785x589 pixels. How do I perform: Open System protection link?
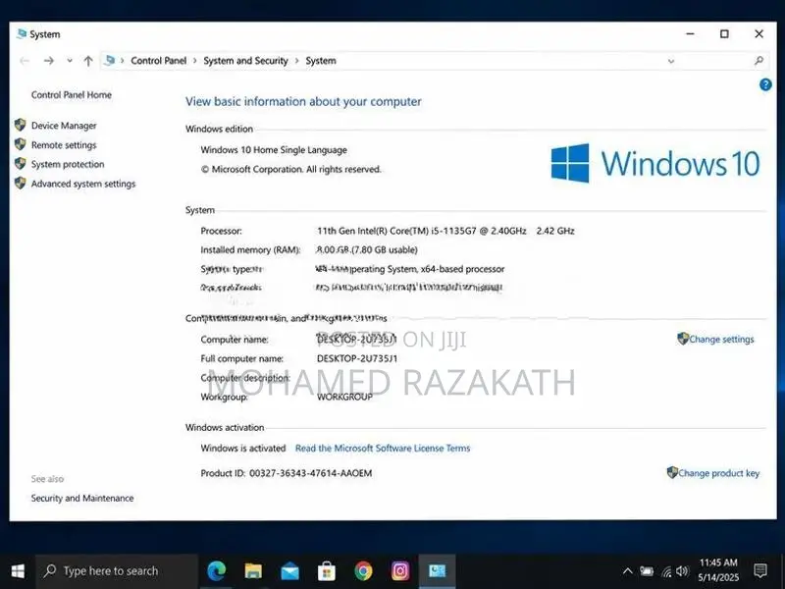coord(68,164)
